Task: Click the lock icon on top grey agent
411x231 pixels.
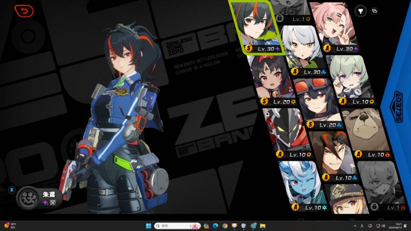Action: click(279, 18)
